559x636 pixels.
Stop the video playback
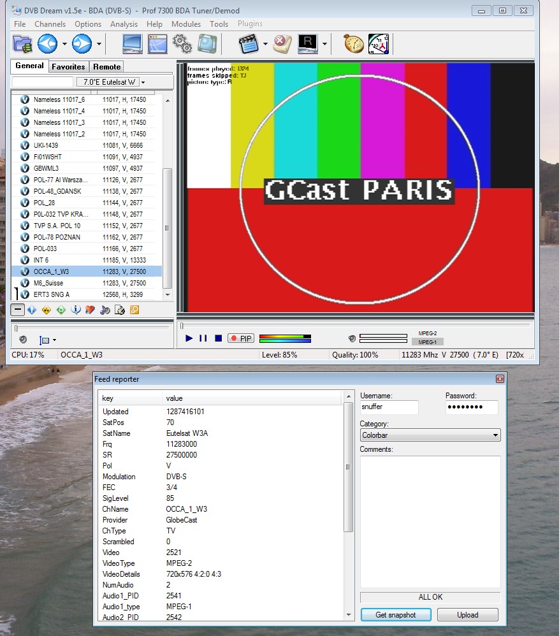point(218,338)
